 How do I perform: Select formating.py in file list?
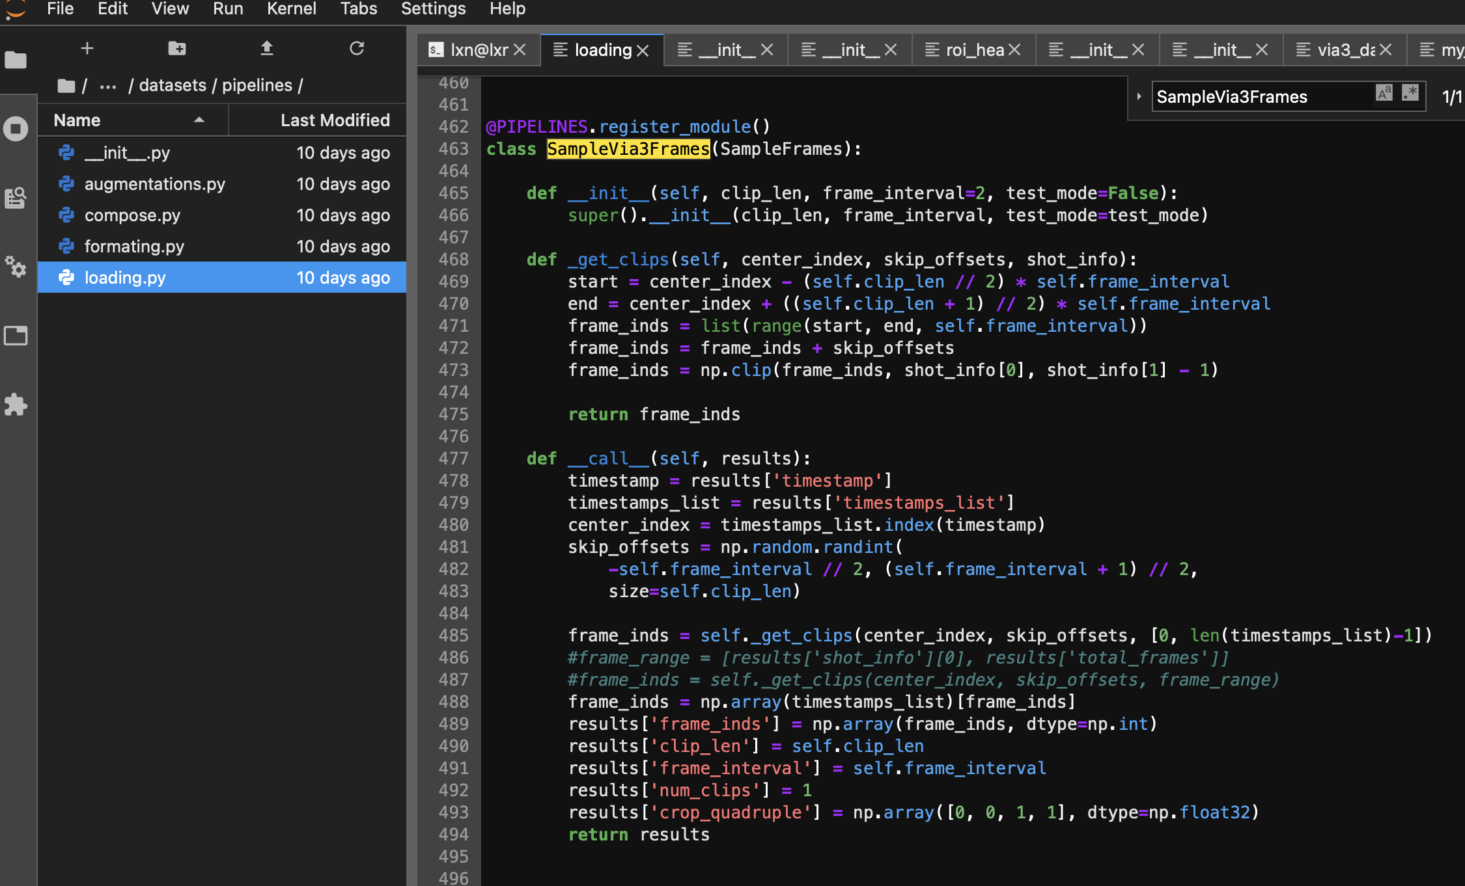(222, 247)
